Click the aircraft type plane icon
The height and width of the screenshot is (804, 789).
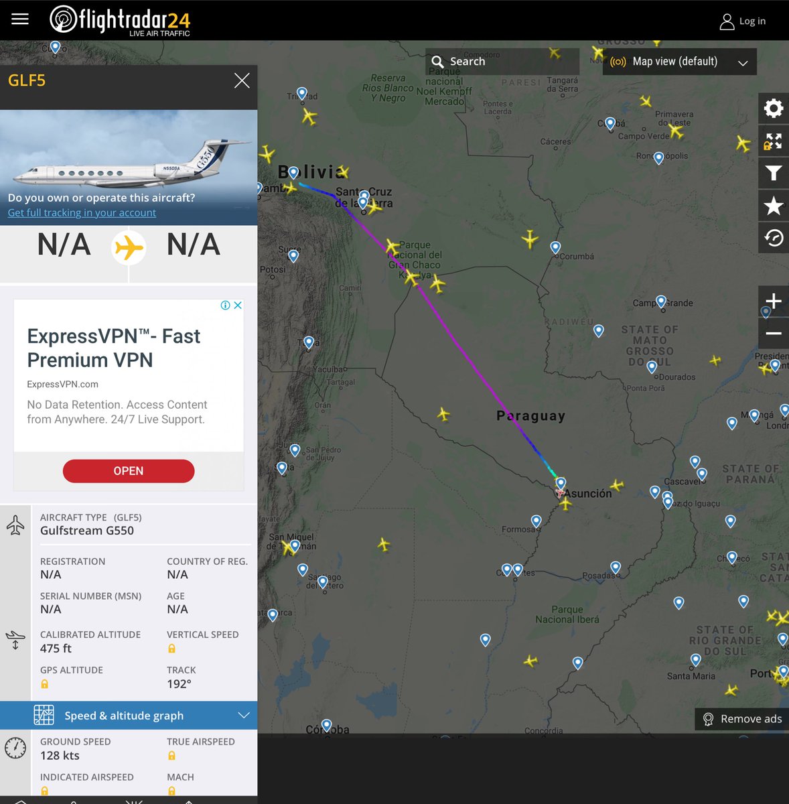click(x=15, y=525)
